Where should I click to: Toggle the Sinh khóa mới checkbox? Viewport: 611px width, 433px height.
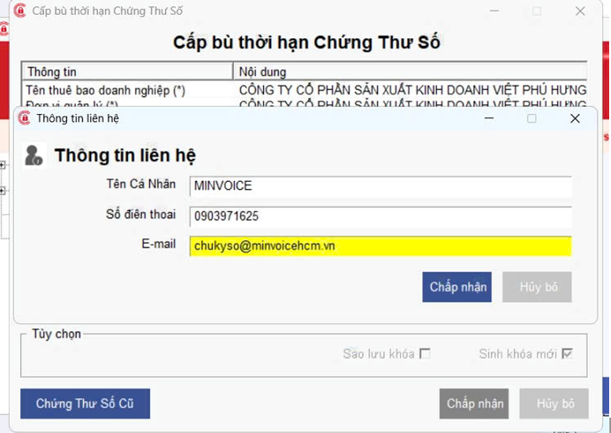click(567, 354)
